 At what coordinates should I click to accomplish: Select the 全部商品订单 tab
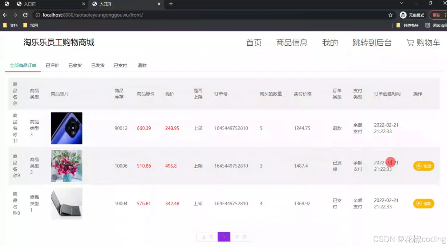pyautogui.click(x=23, y=66)
